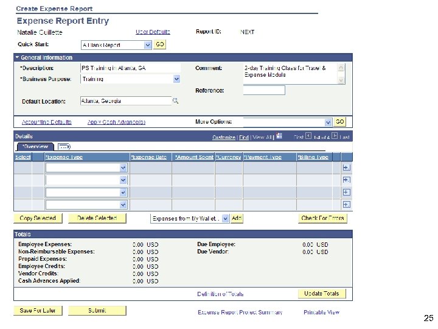Viewport: 438px width, 329px height.
Task: Click the Add button beside wallet dropdown
Action: pos(237,218)
